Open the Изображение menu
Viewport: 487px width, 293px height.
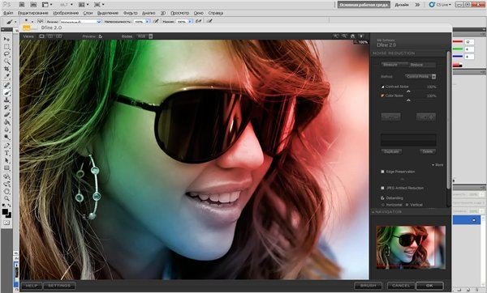click(x=66, y=13)
